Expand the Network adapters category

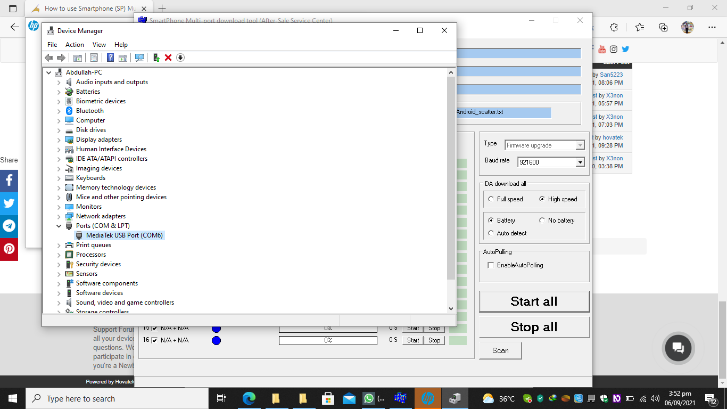tap(59, 216)
